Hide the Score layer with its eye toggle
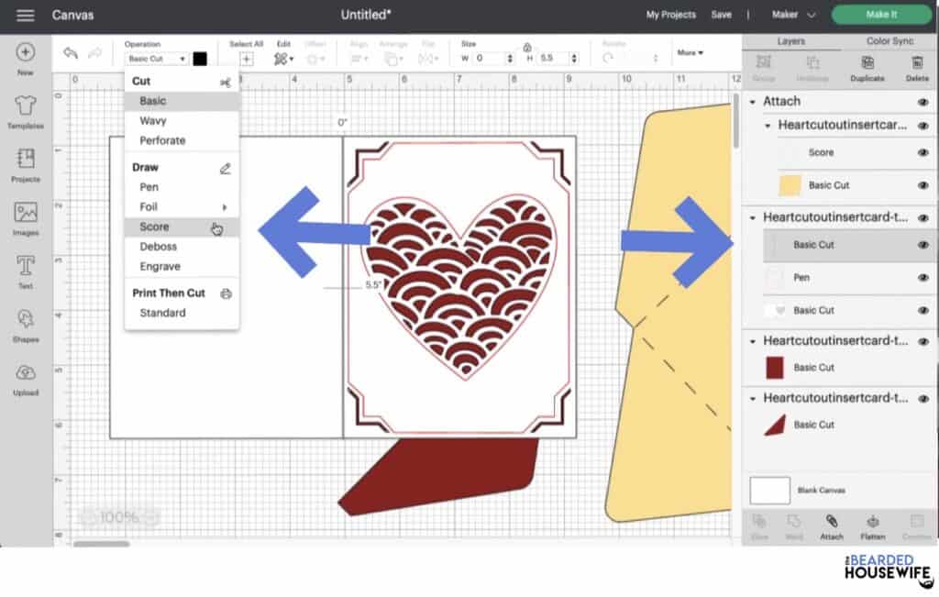The image size is (939, 597). click(x=922, y=153)
